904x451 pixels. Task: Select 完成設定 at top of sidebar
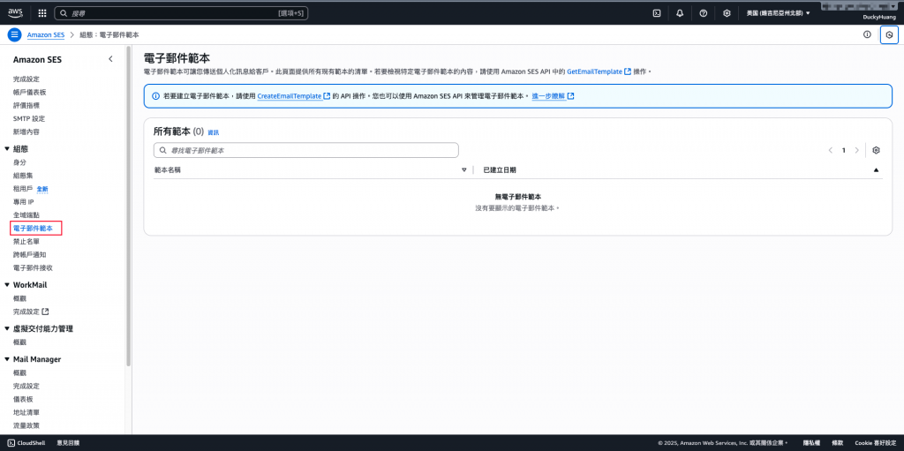pos(26,79)
